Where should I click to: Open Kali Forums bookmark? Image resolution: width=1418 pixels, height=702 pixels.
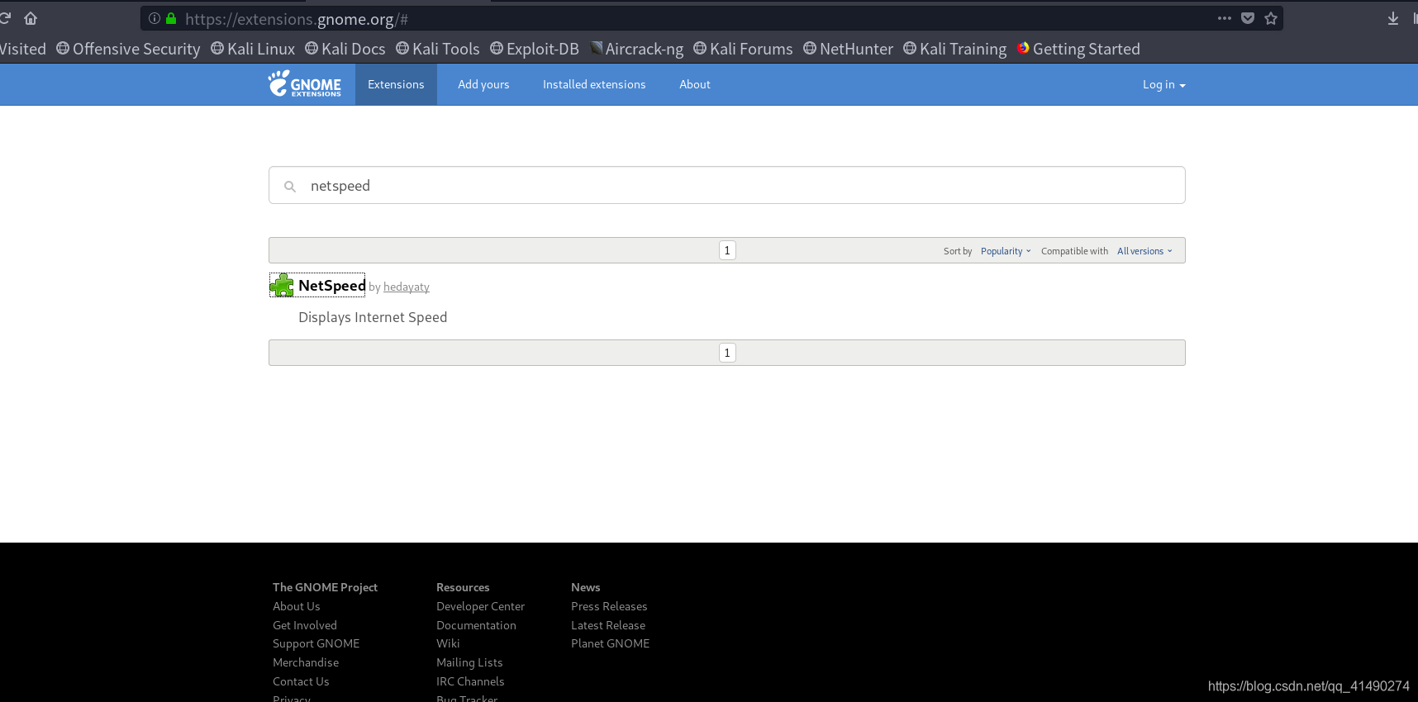[x=743, y=49]
